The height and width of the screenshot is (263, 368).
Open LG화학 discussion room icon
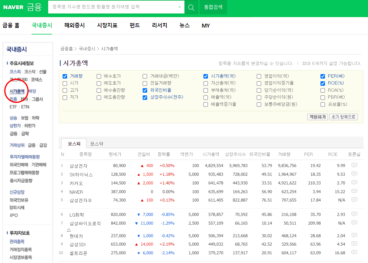point(354,214)
